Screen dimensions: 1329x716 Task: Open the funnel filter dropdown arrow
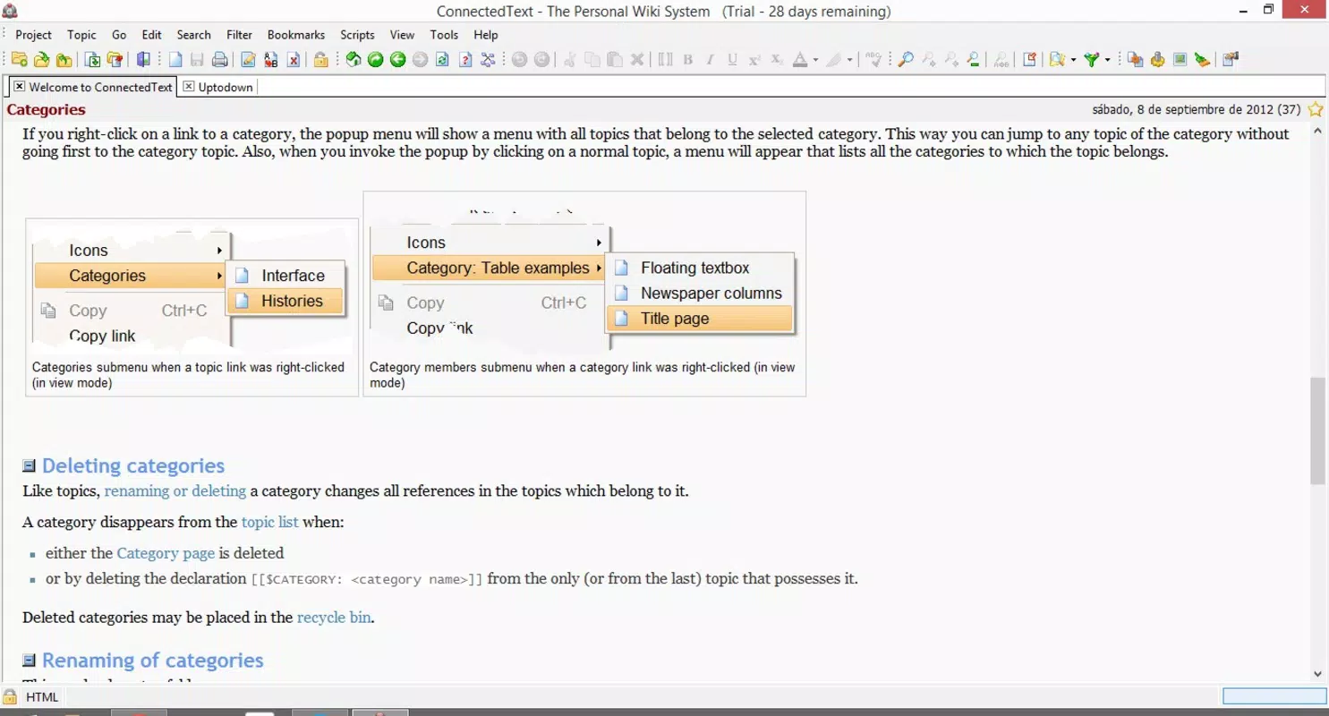click(1108, 60)
